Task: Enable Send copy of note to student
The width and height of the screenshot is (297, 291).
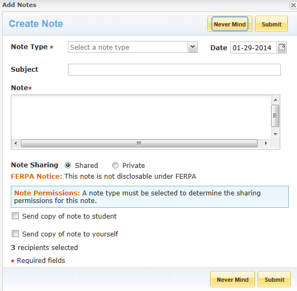Action: coord(15,216)
